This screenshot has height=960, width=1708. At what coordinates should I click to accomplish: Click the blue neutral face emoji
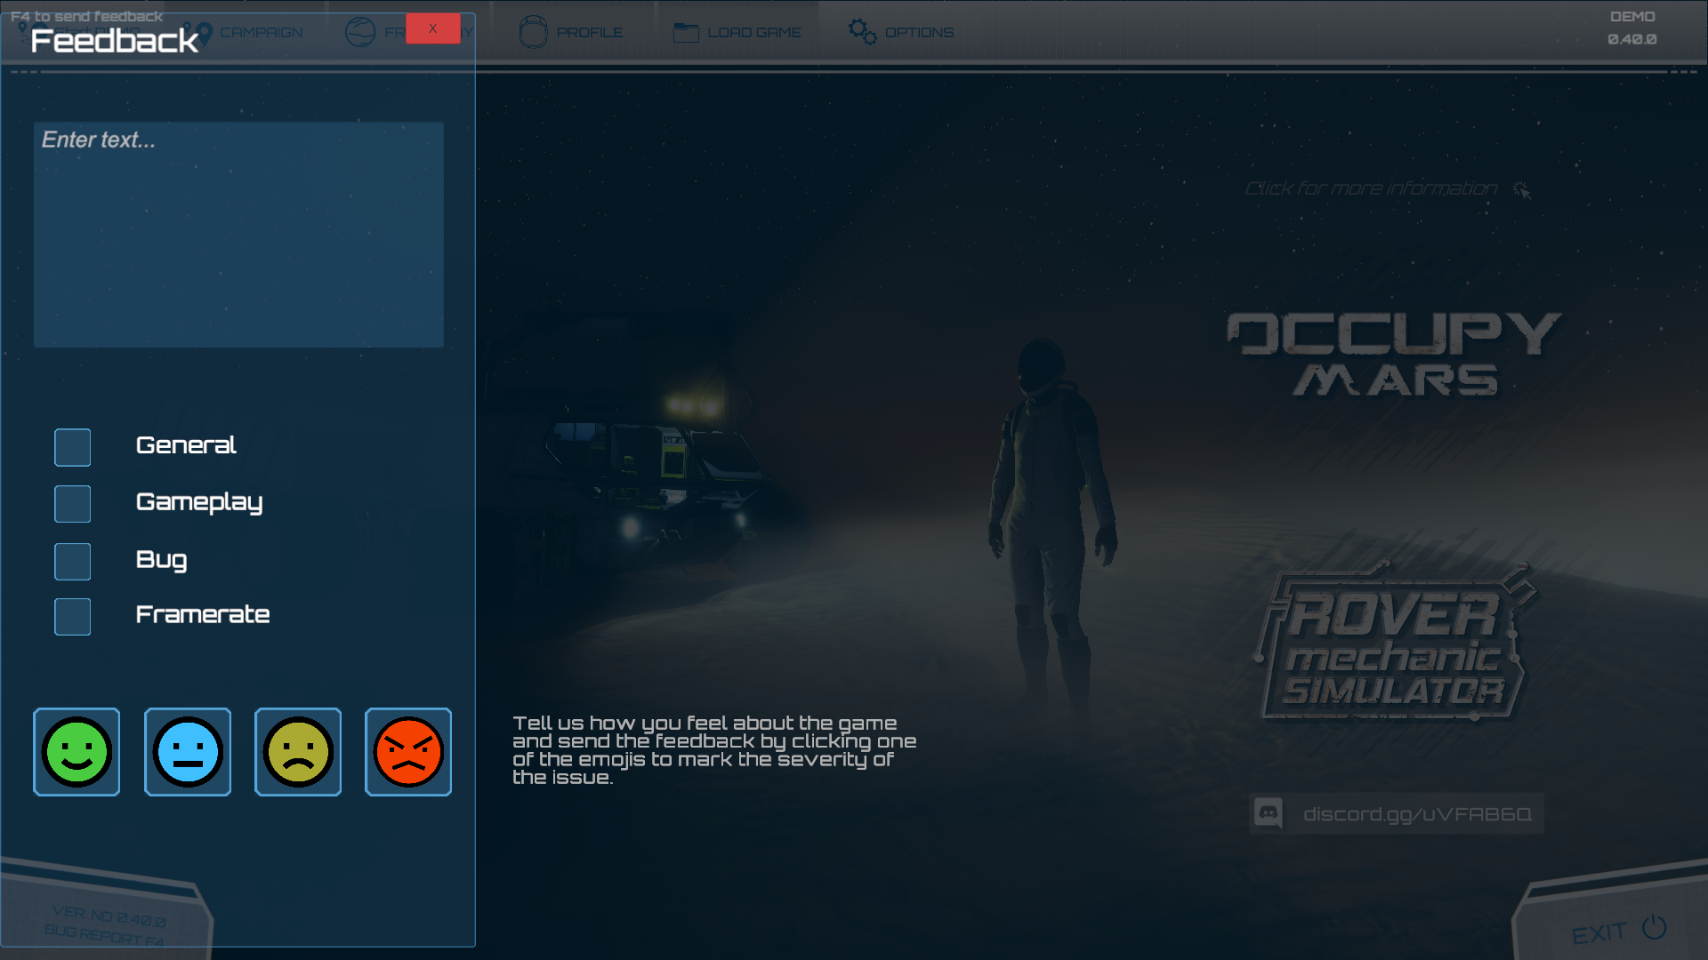(x=188, y=752)
